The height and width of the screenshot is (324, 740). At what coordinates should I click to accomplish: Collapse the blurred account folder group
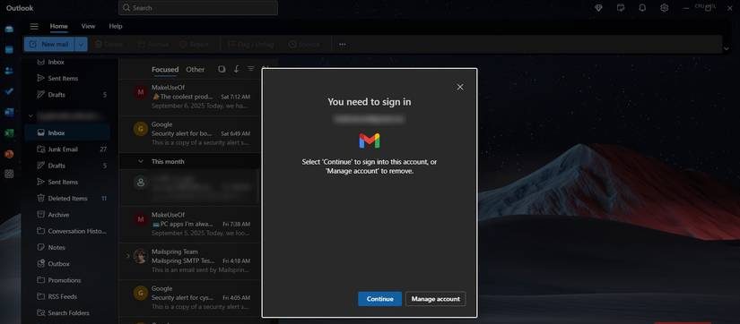(31, 115)
